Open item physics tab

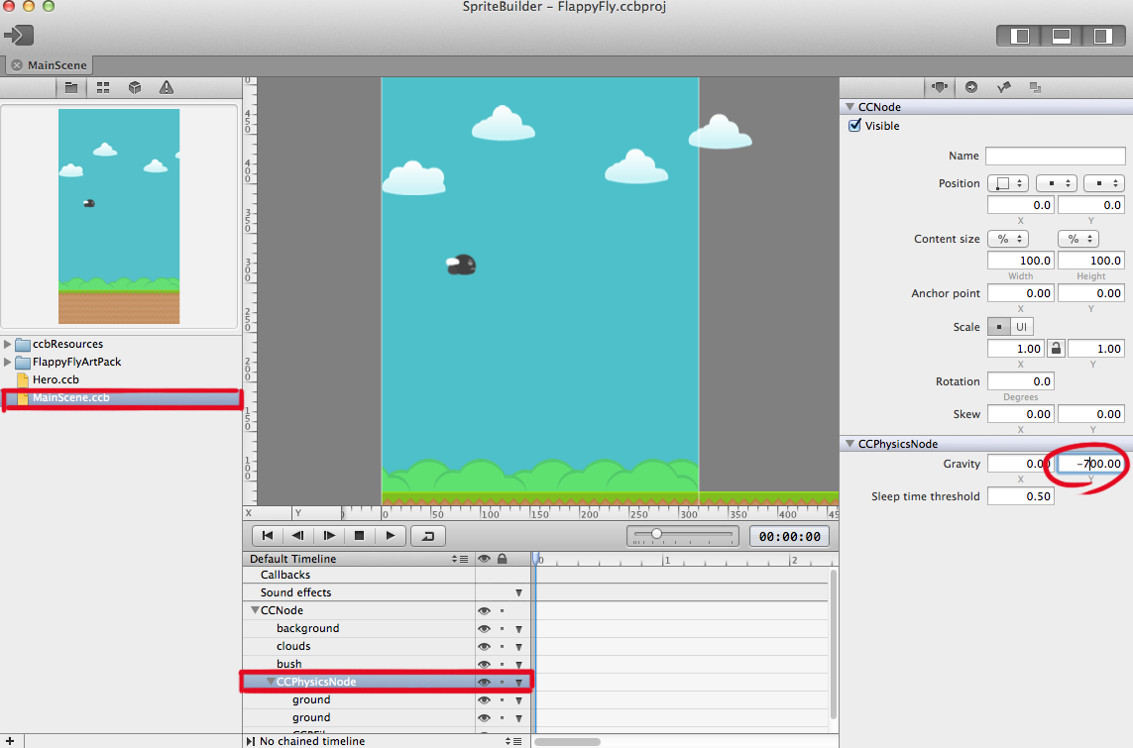(x=1004, y=87)
